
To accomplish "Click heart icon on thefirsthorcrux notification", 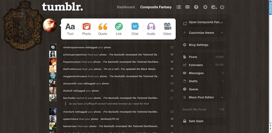I will click(172, 69).
